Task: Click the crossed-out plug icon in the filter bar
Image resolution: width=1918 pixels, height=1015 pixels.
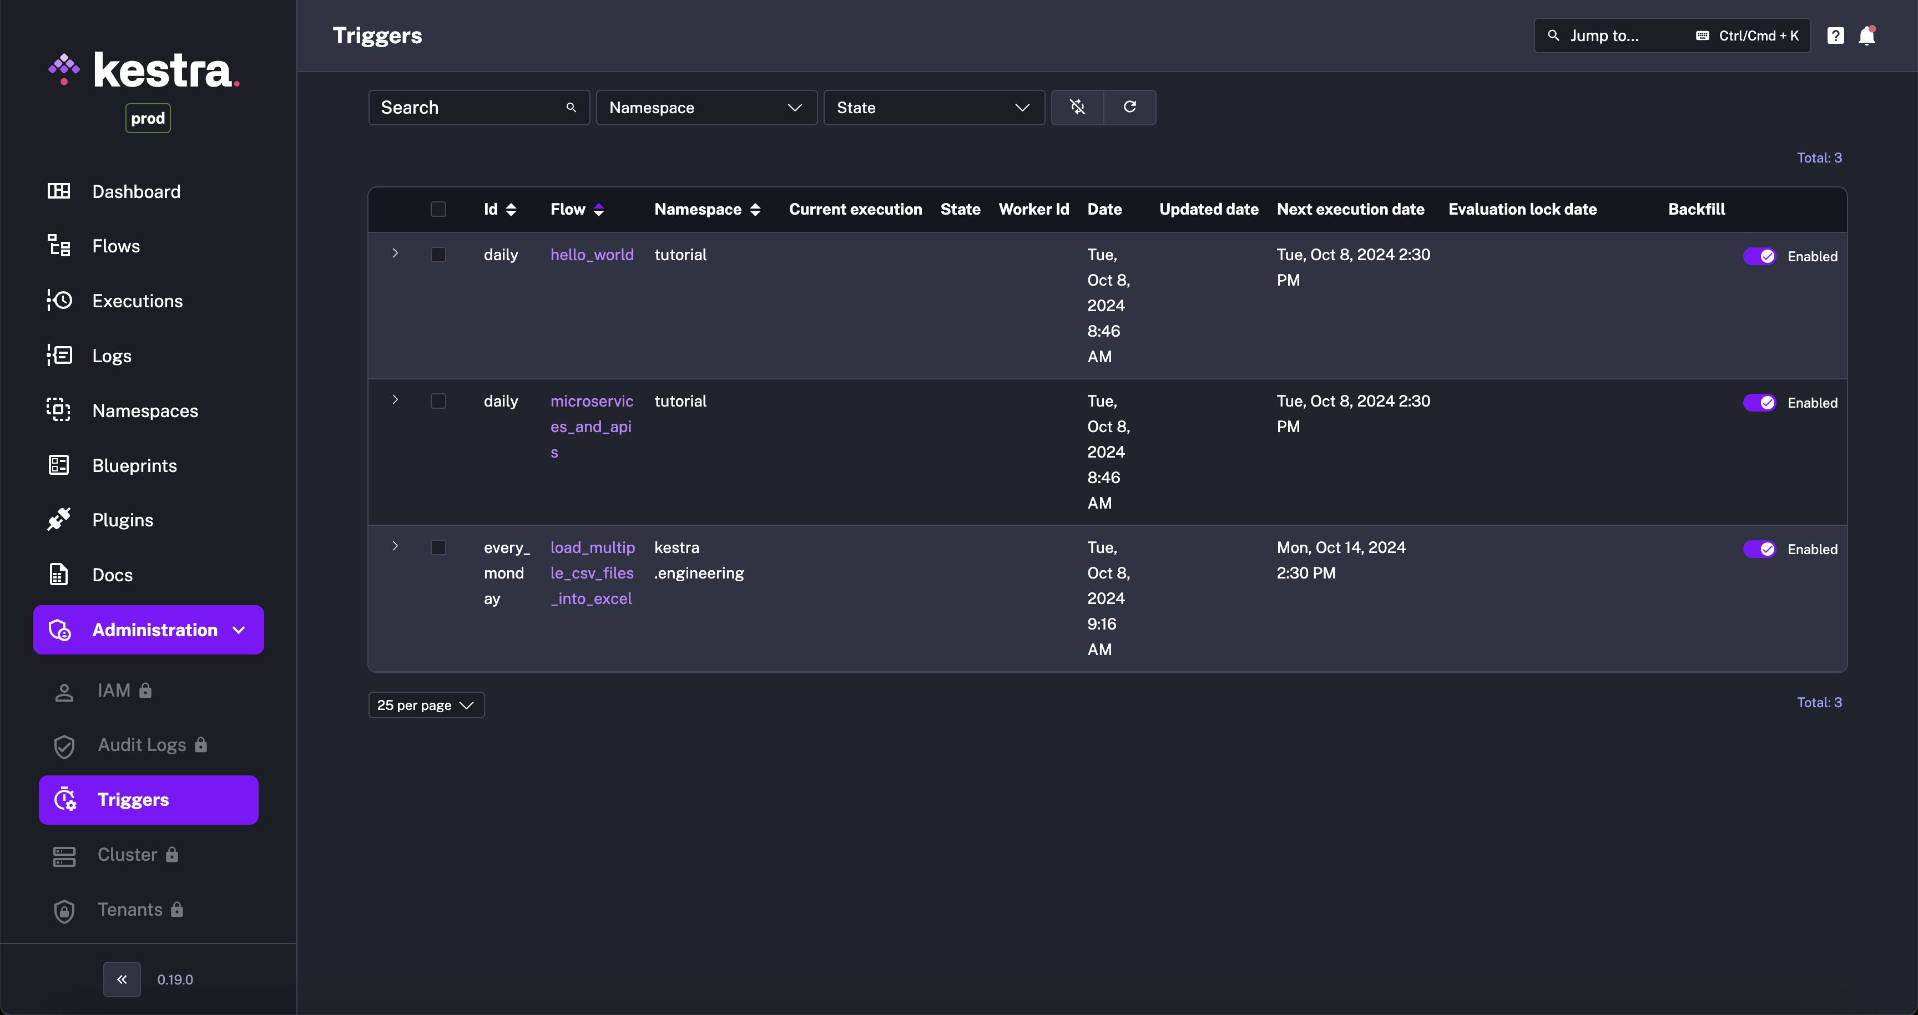Action: coord(1077,107)
